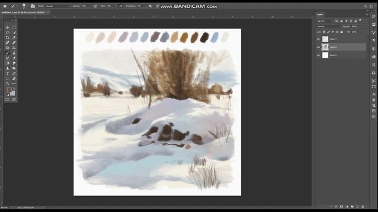Viewport: 378px width, 212px height.
Task: Toggle airbrush build-up effects icon
Action: (120, 6)
